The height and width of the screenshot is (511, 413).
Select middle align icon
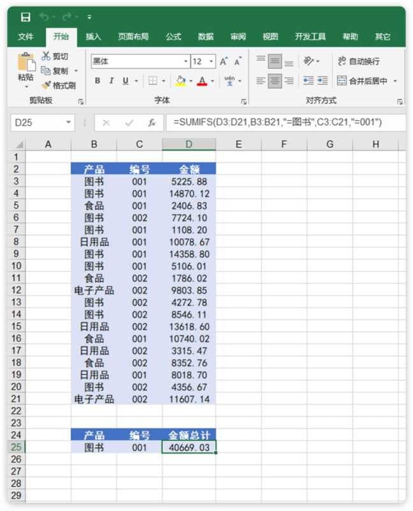275,61
